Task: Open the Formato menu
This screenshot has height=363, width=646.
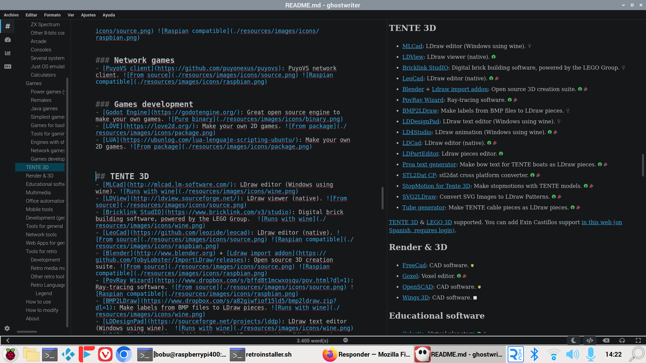Action: pos(52,15)
